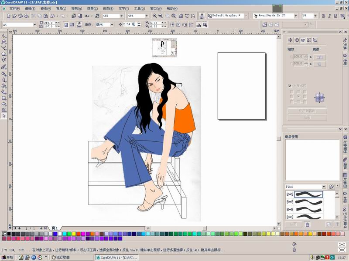Open the Position transform tab icon
The width and height of the screenshot is (349, 261).
[x=290, y=40]
